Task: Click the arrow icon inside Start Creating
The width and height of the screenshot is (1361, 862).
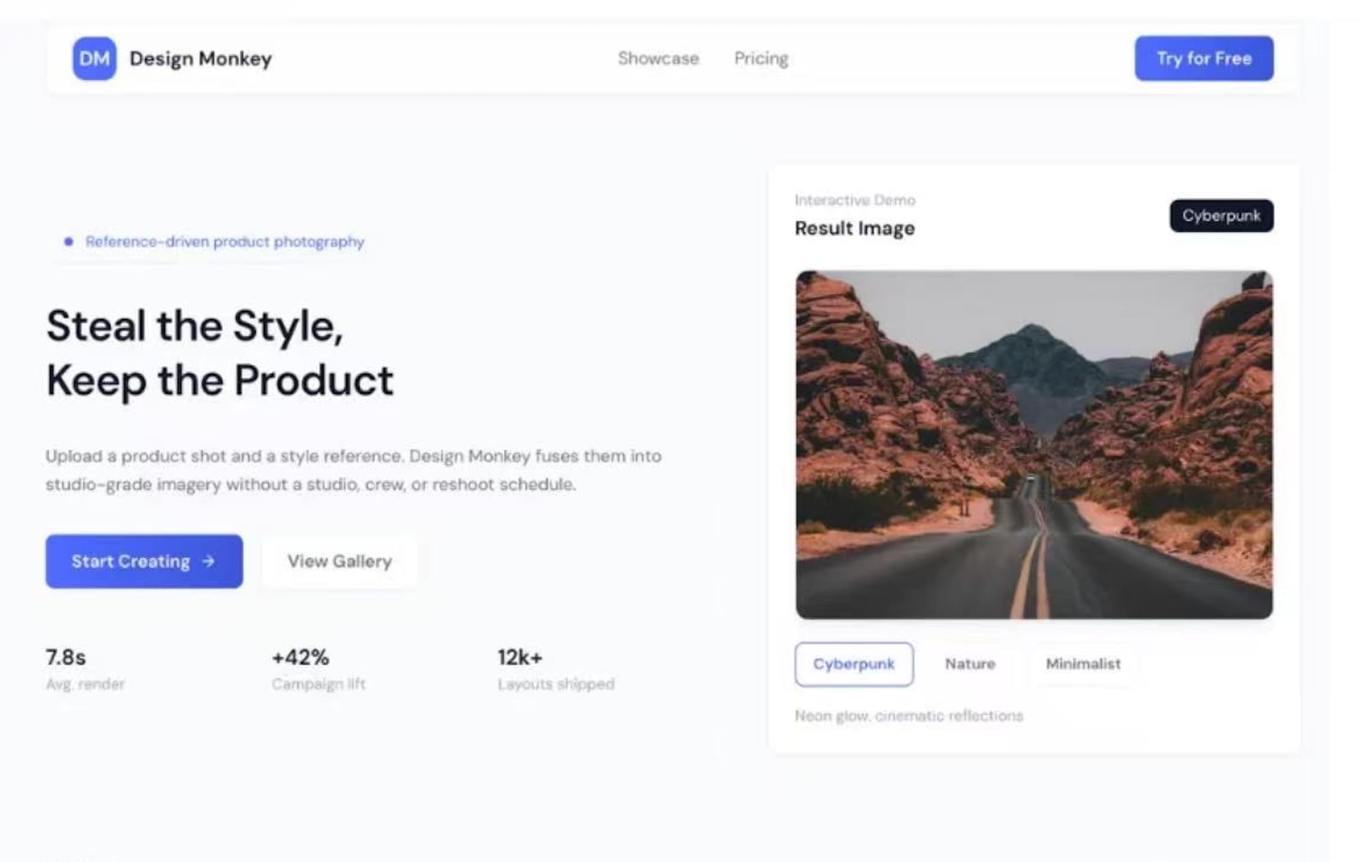Action: point(207,561)
